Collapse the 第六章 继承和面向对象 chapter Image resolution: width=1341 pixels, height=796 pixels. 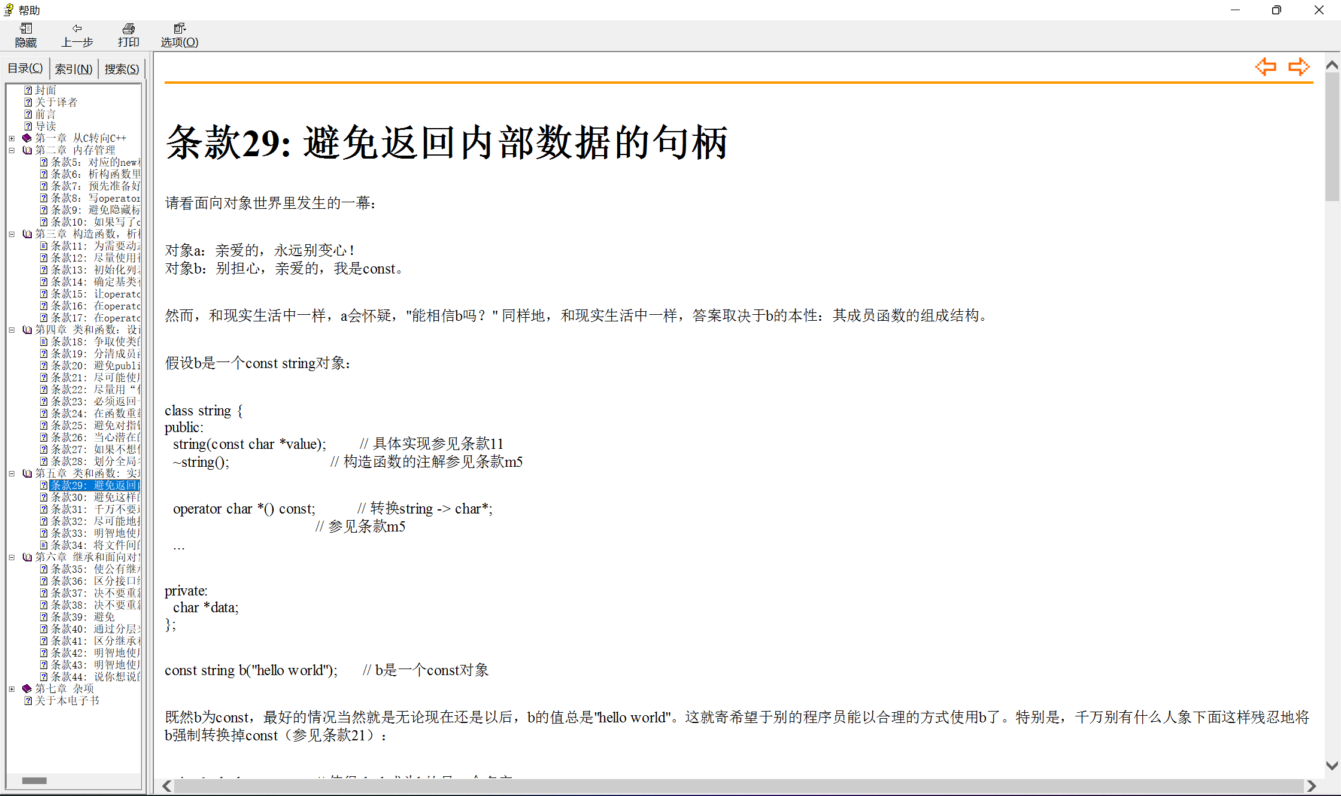click(12, 557)
